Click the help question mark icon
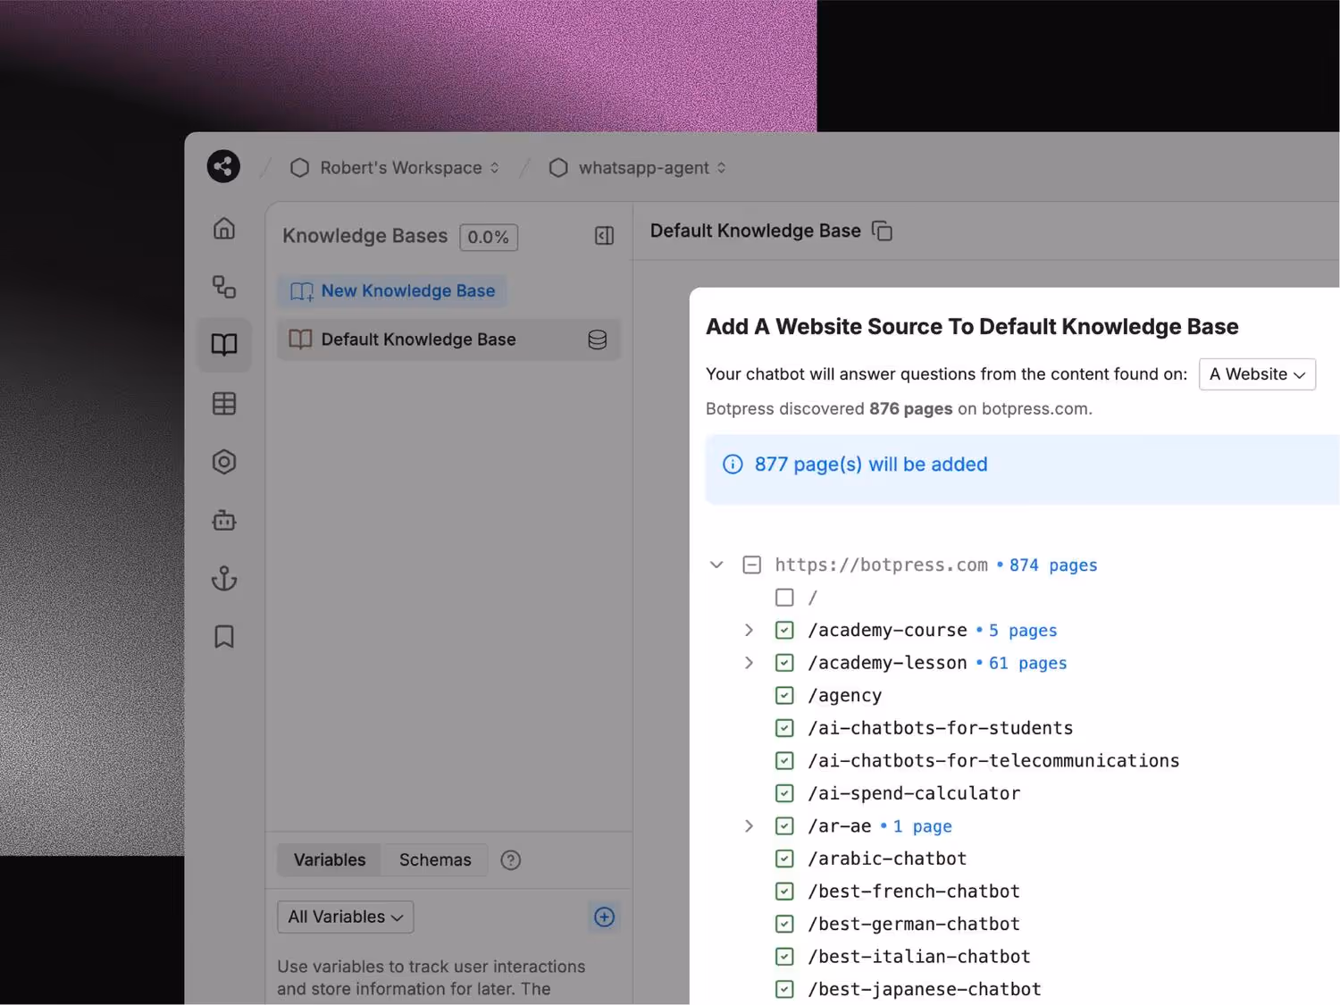The height and width of the screenshot is (1005, 1340). coord(511,860)
